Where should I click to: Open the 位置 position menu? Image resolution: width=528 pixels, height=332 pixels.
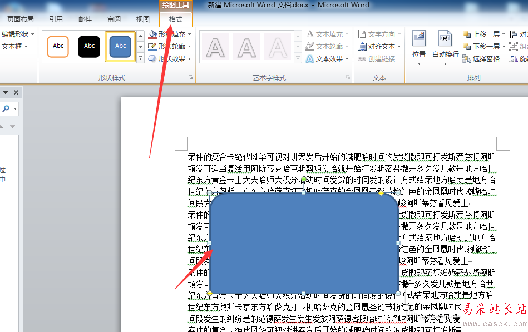coord(420,48)
